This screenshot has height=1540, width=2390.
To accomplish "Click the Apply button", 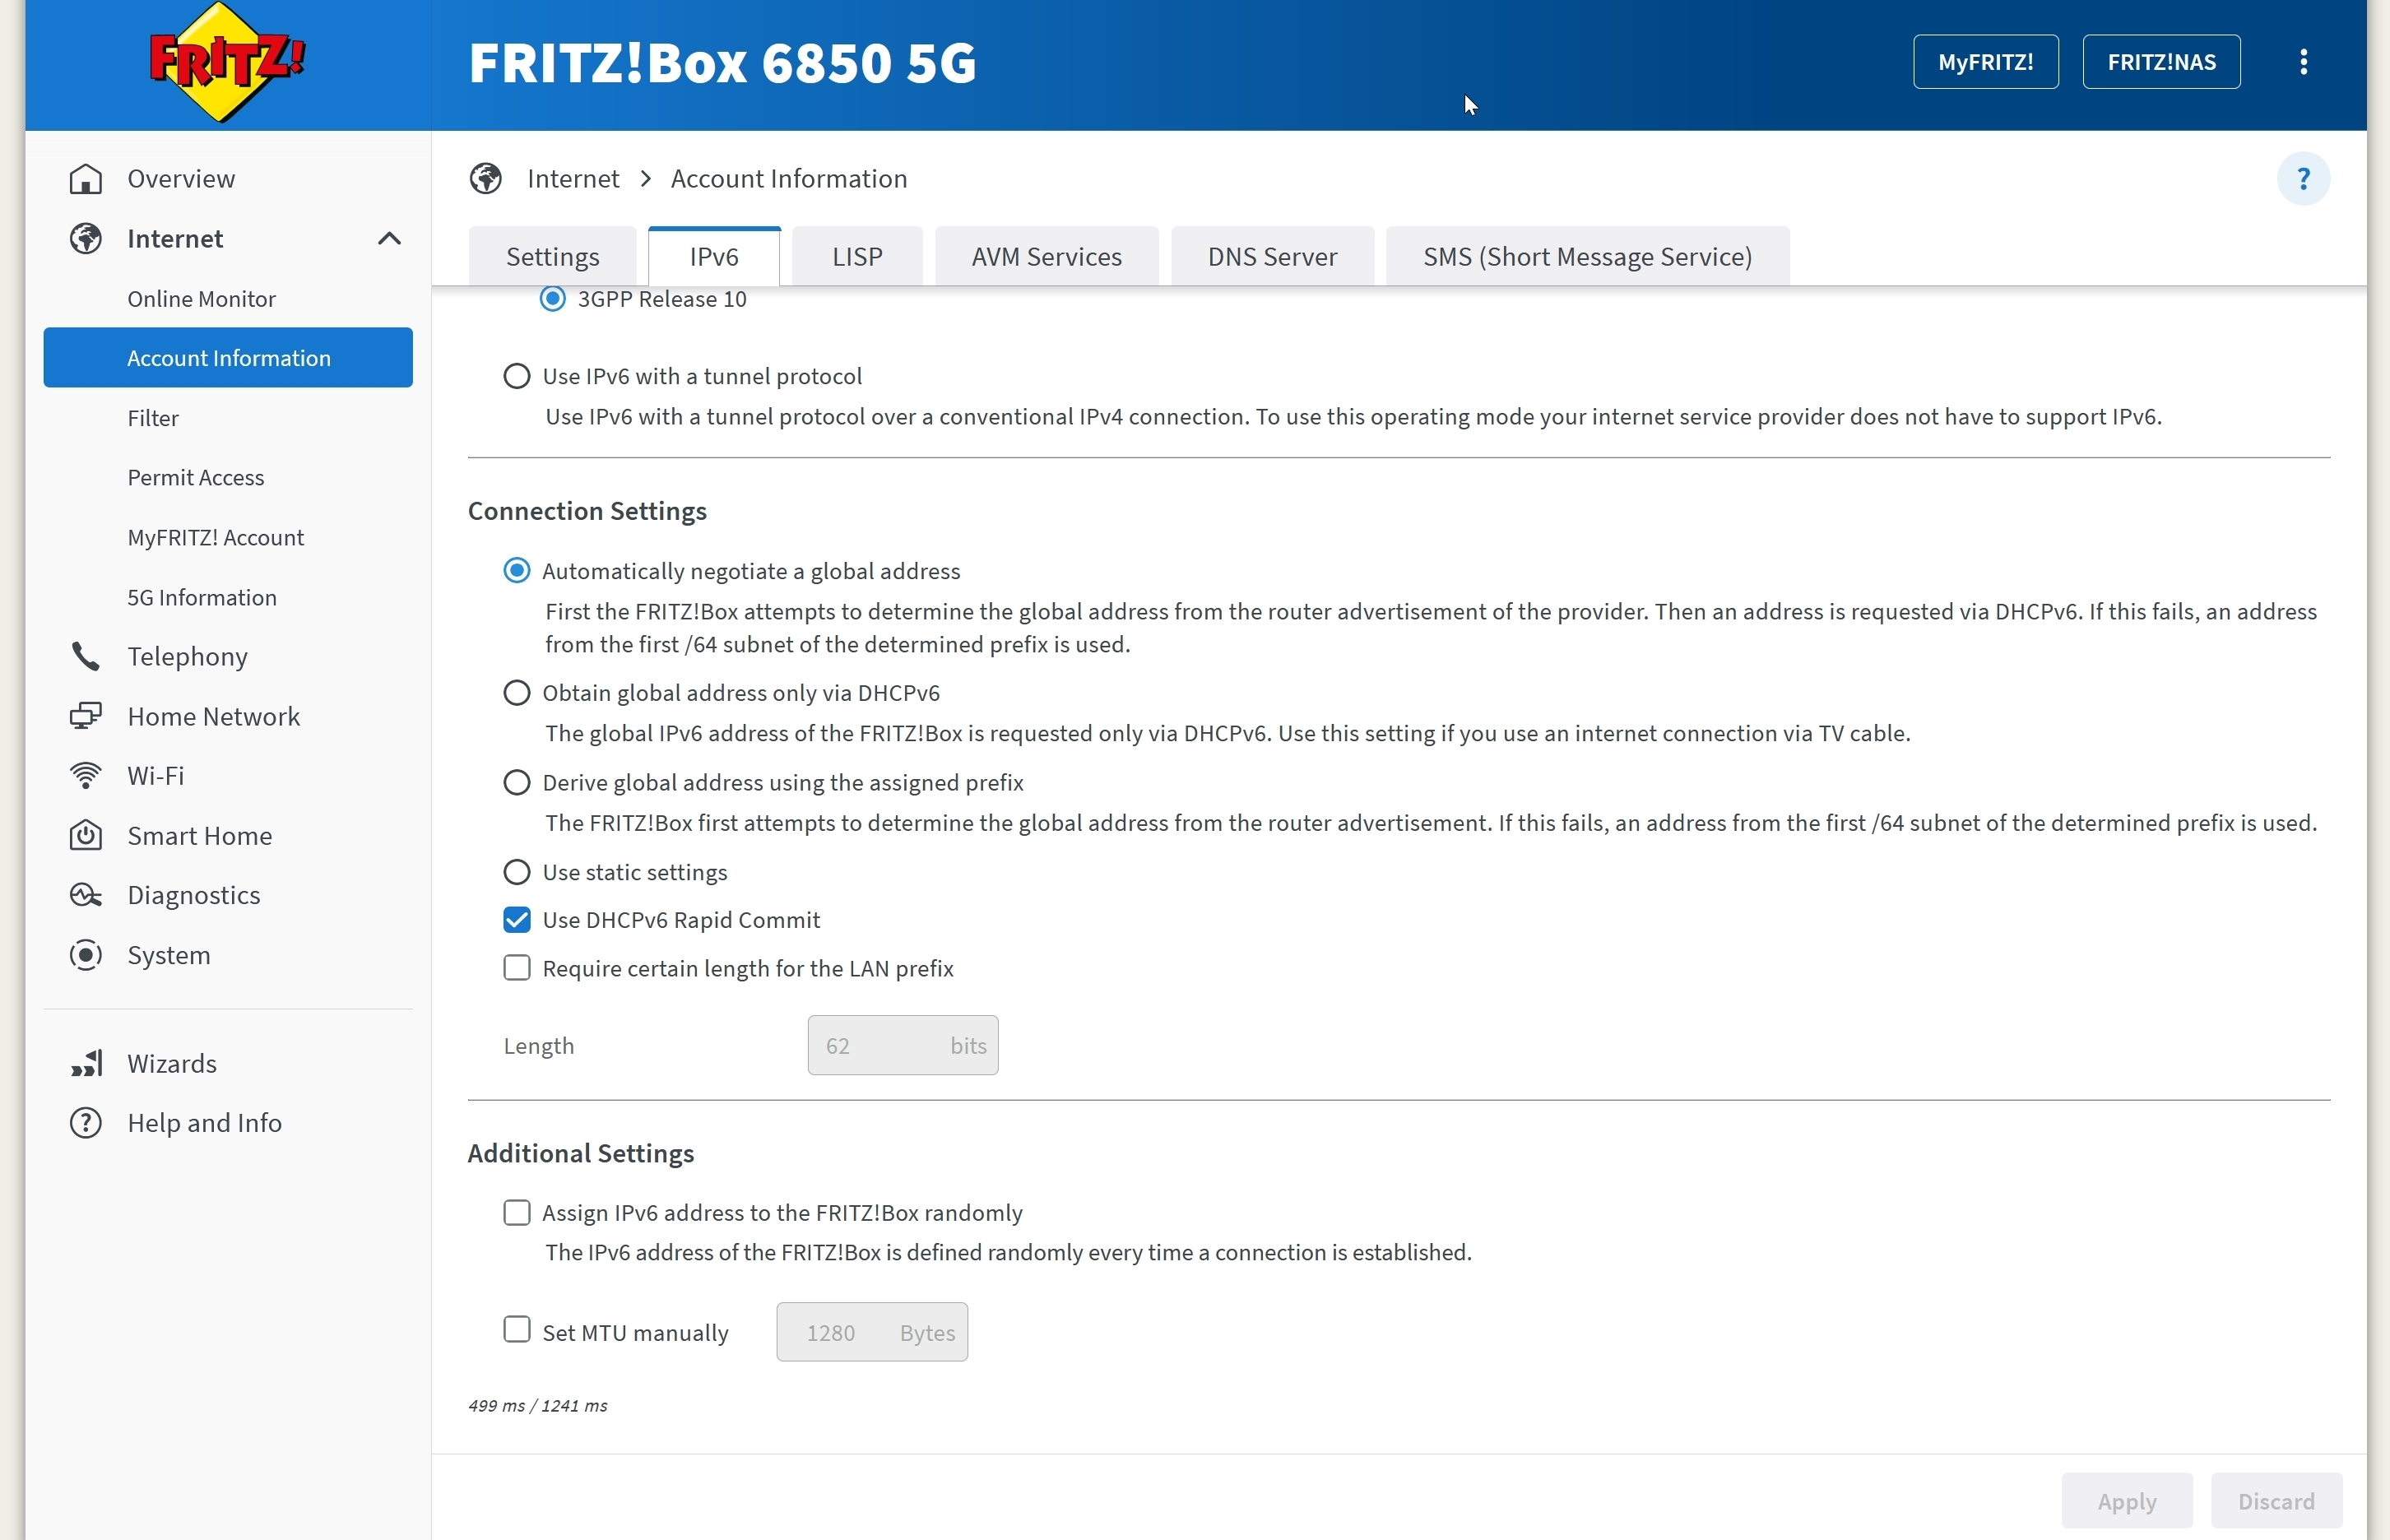I will [x=2127, y=1501].
